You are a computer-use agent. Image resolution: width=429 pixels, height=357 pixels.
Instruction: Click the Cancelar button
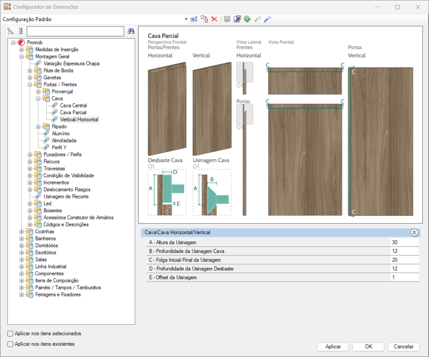click(403, 346)
